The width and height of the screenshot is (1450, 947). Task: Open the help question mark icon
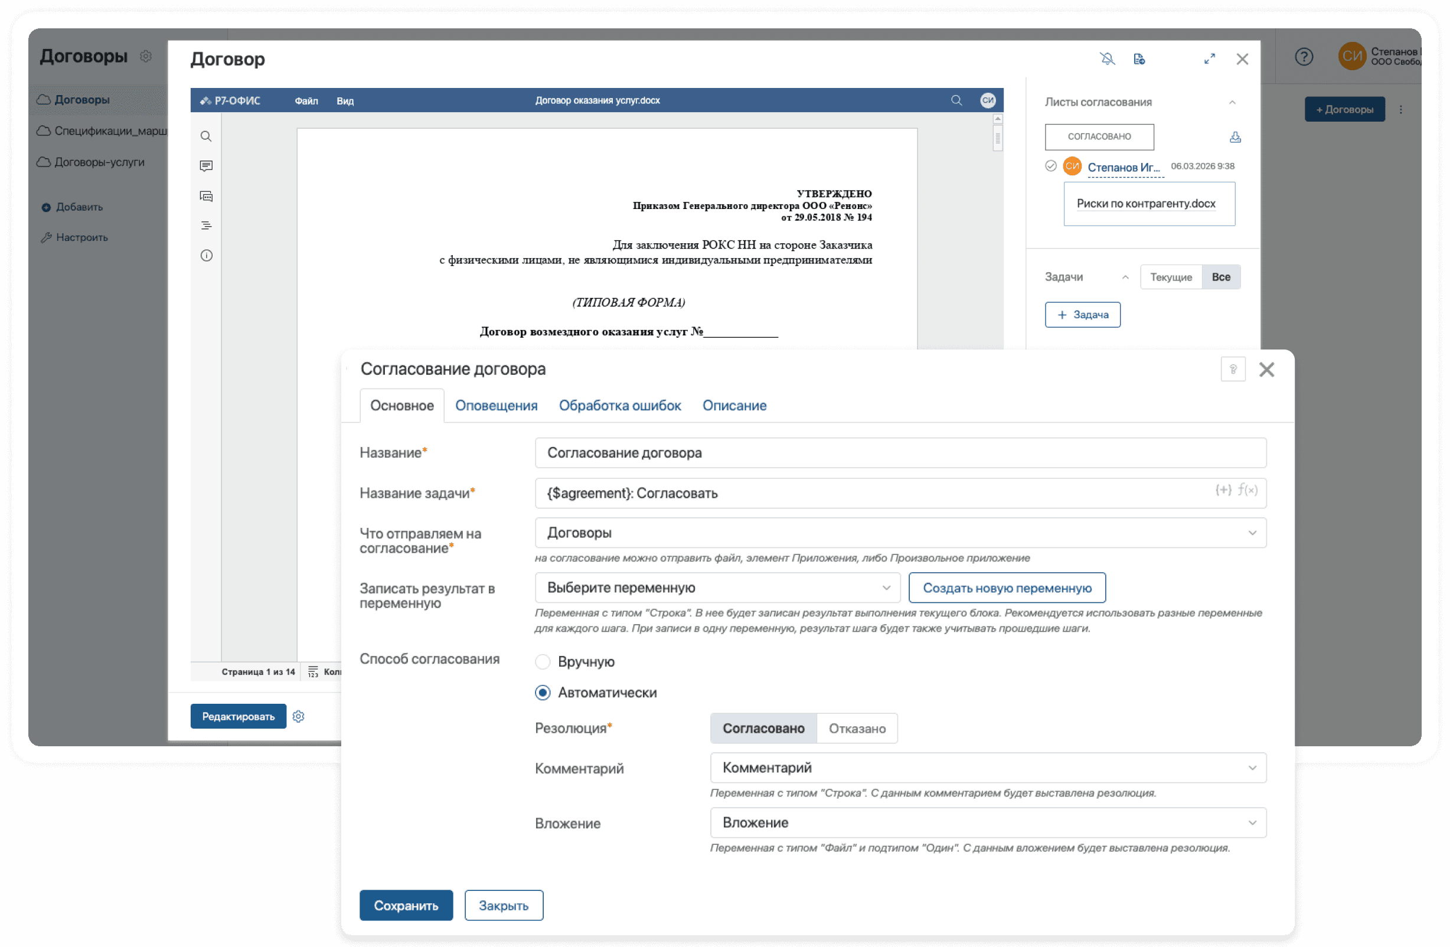pyautogui.click(x=1304, y=57)
